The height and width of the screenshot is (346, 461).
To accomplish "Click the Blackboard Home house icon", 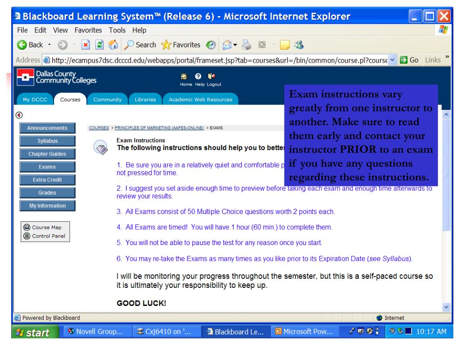I will coord(184,77).
